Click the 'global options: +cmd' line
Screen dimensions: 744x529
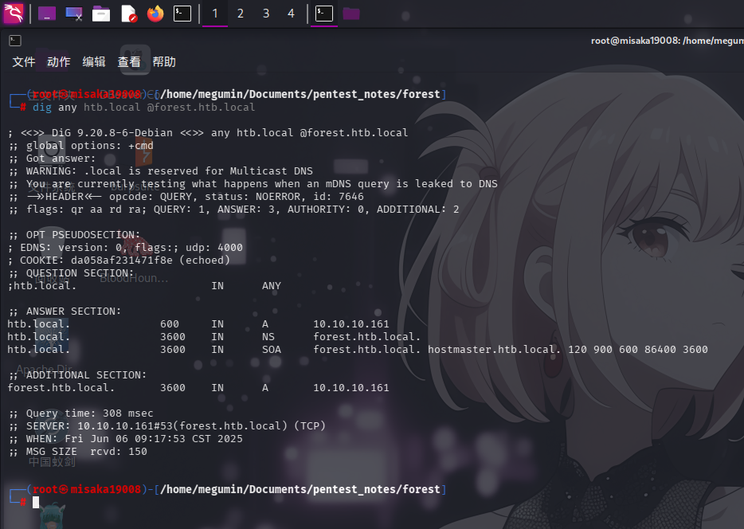click(x=80, y=146)
